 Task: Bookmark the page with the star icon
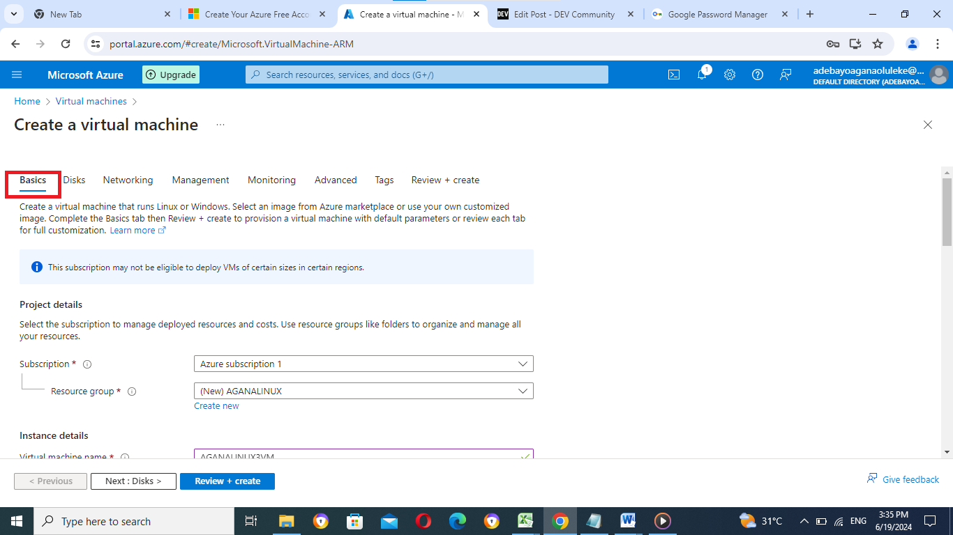point(878,43)
